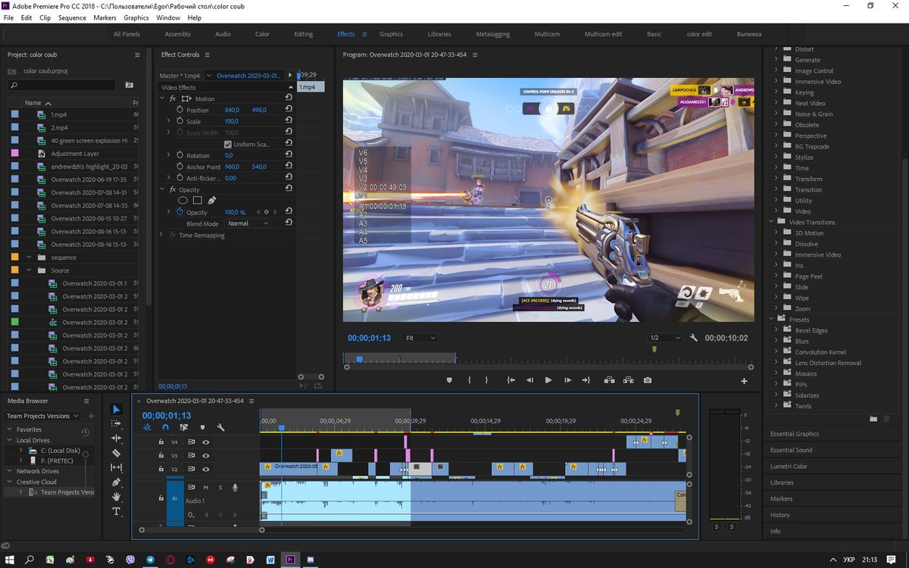Open Timeline Display Settings wrench
Image resolution: width=909 pixels, height=568 pixels.
click(220, 427)
